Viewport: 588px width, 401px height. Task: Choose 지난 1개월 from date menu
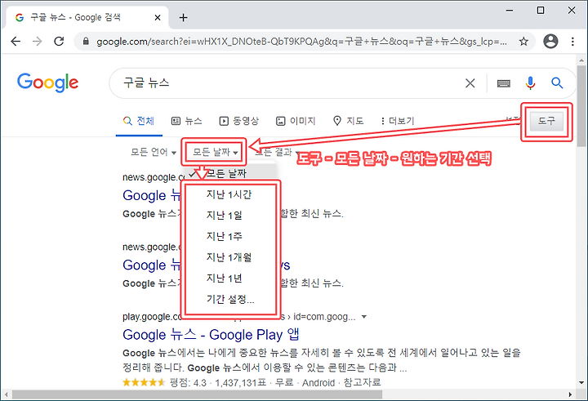229,257
